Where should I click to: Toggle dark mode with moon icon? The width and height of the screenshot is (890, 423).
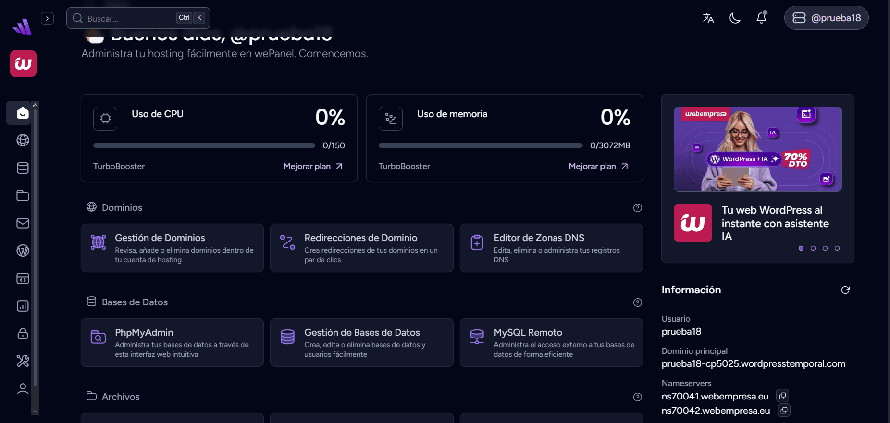tap(735, 18)
